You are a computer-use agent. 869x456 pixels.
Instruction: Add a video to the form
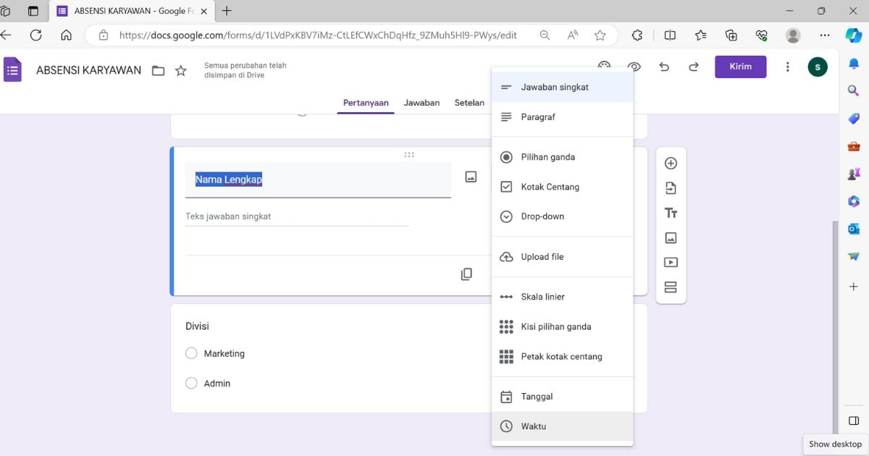coord(671,262)
